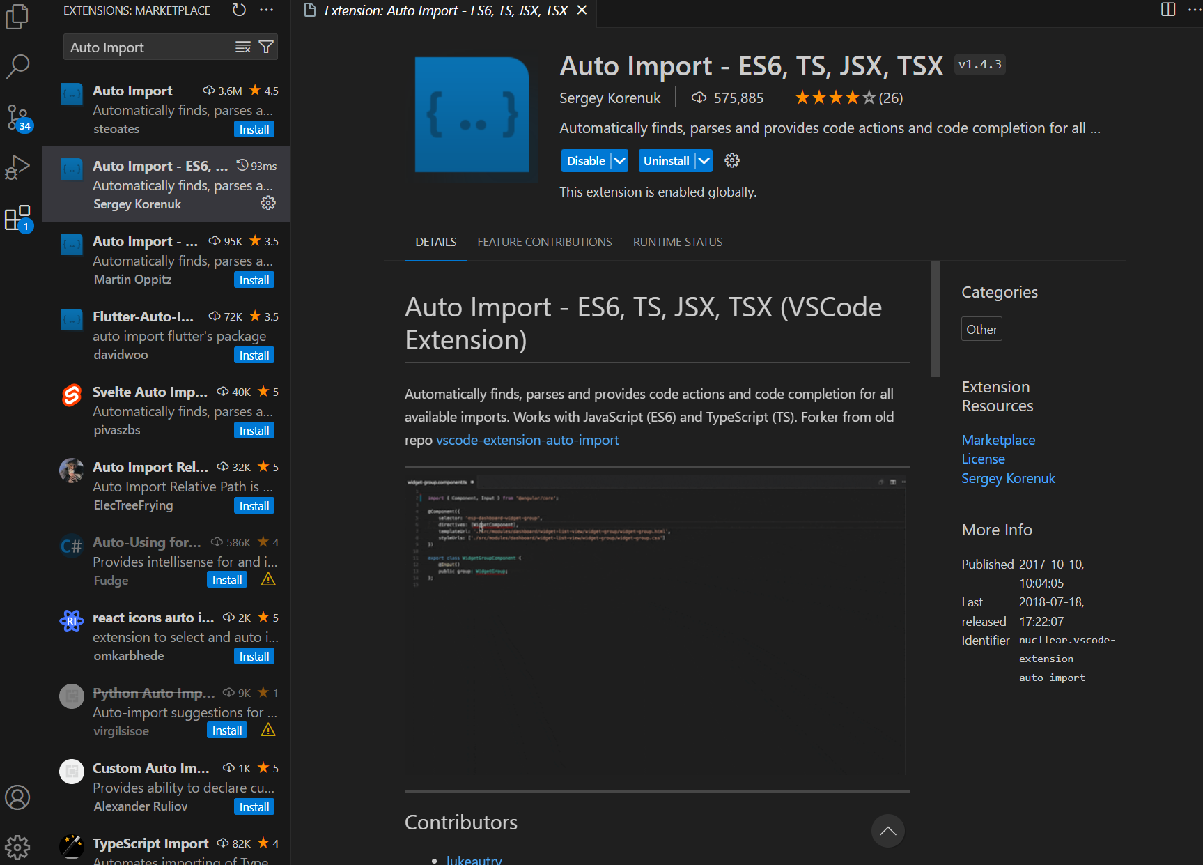
Task: Click the Svelte Auto Import extension icon
Action: [72, 395]
